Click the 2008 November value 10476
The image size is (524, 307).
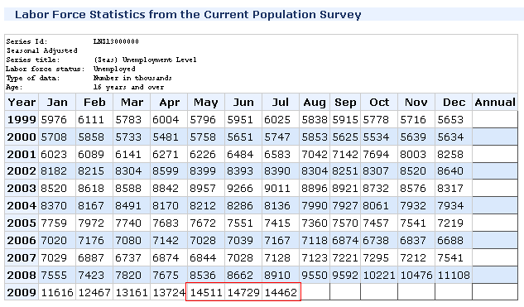(x=416, y=275)
